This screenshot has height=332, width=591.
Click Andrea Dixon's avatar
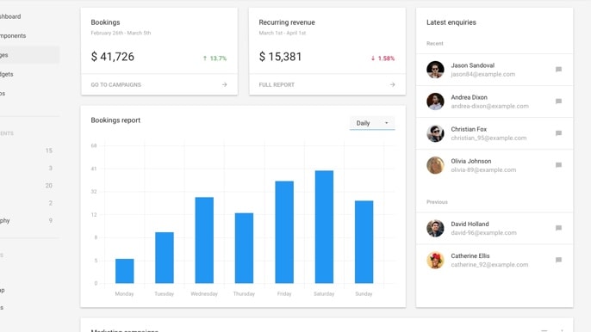(x=435, y=101)
